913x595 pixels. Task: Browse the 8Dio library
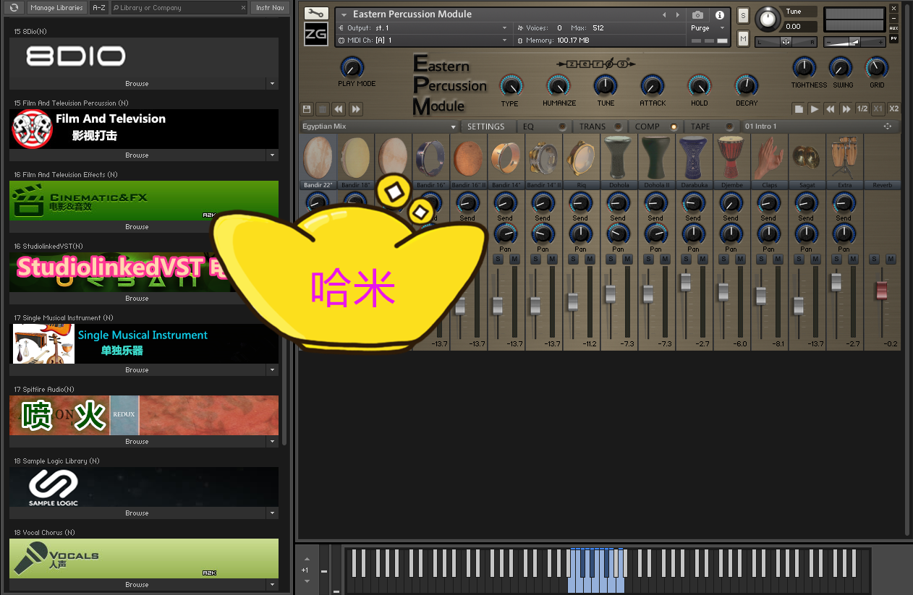(x=137, y=84)
